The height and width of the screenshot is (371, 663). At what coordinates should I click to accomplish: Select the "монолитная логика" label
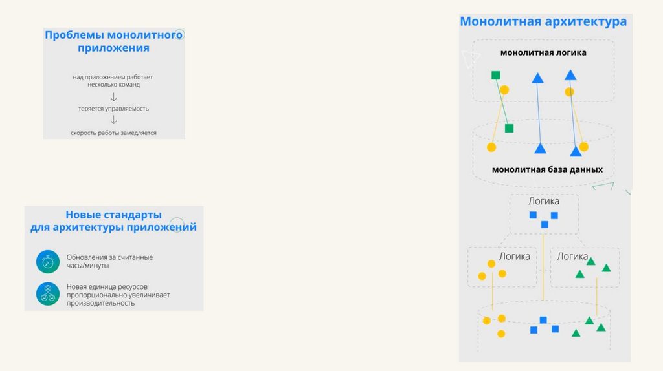click(x=543, y=52)
